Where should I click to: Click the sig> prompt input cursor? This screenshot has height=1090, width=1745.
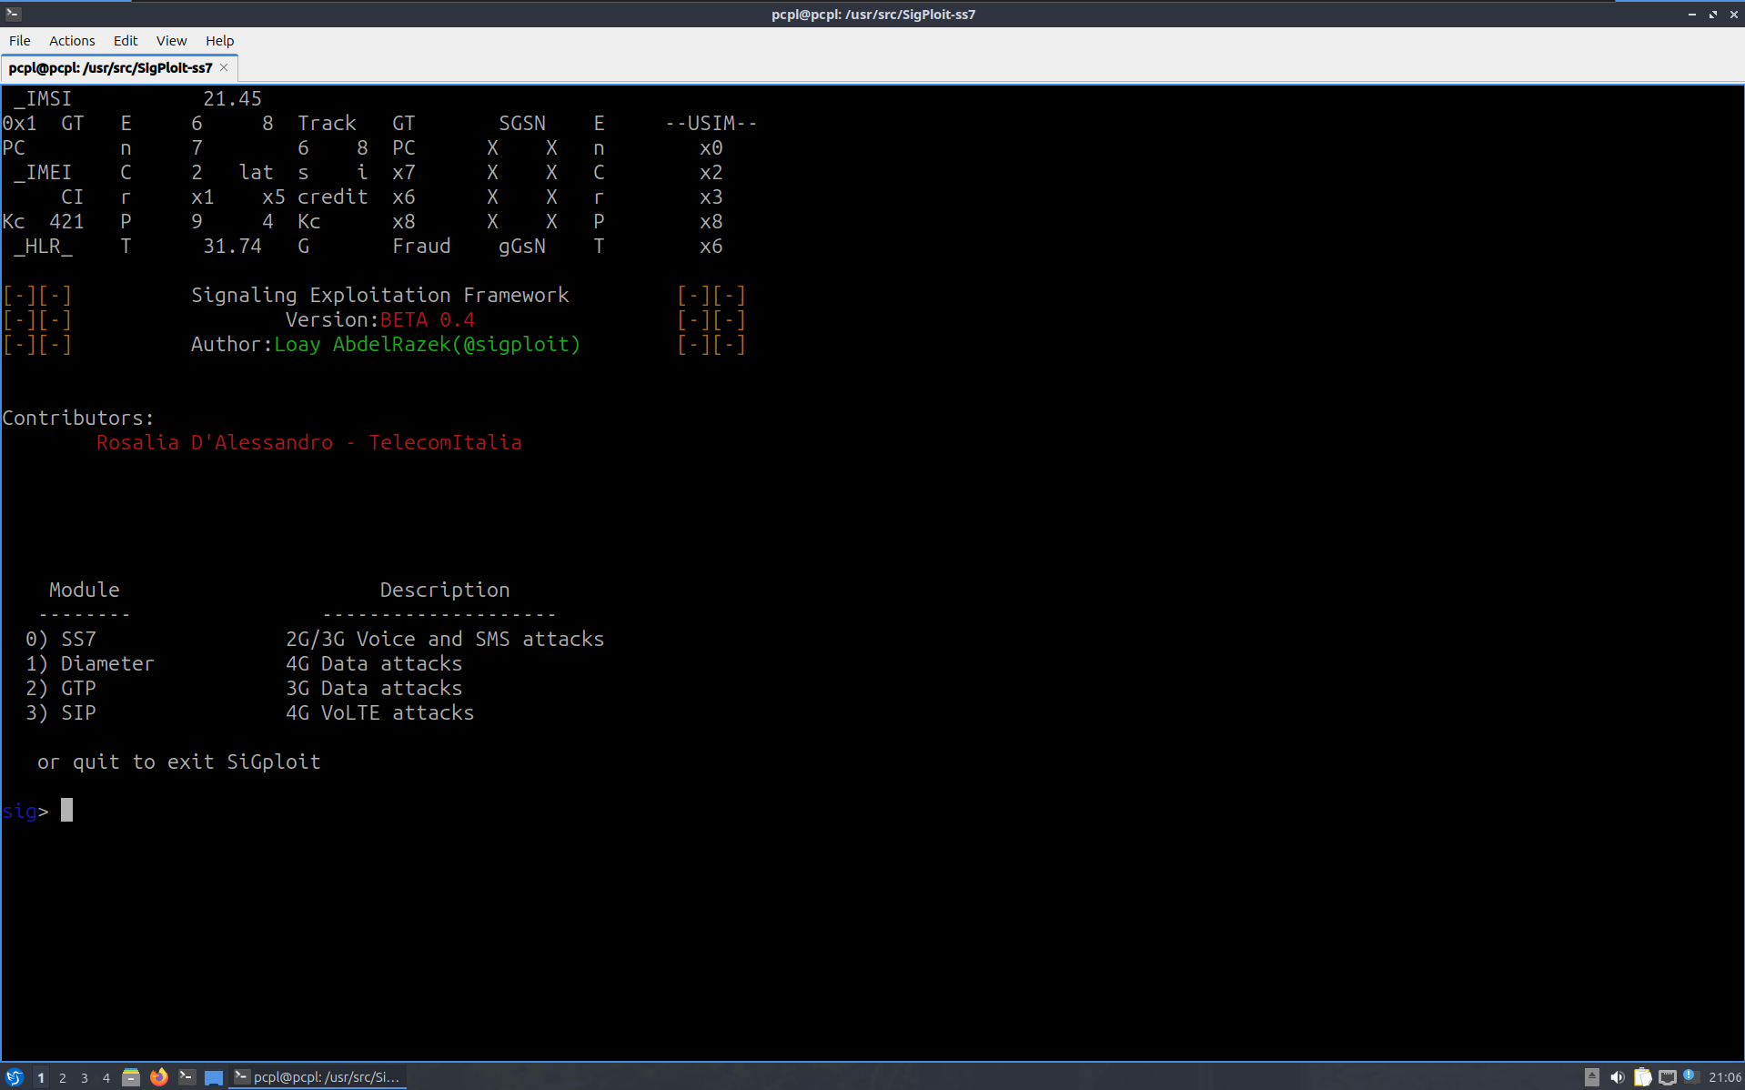[x=66, y=811]
